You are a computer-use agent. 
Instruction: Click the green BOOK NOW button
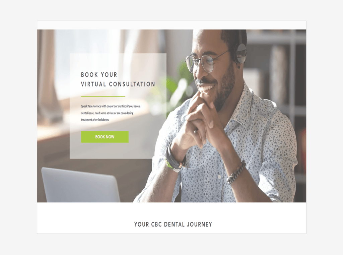pyautogui.click(x=105, y=137)
